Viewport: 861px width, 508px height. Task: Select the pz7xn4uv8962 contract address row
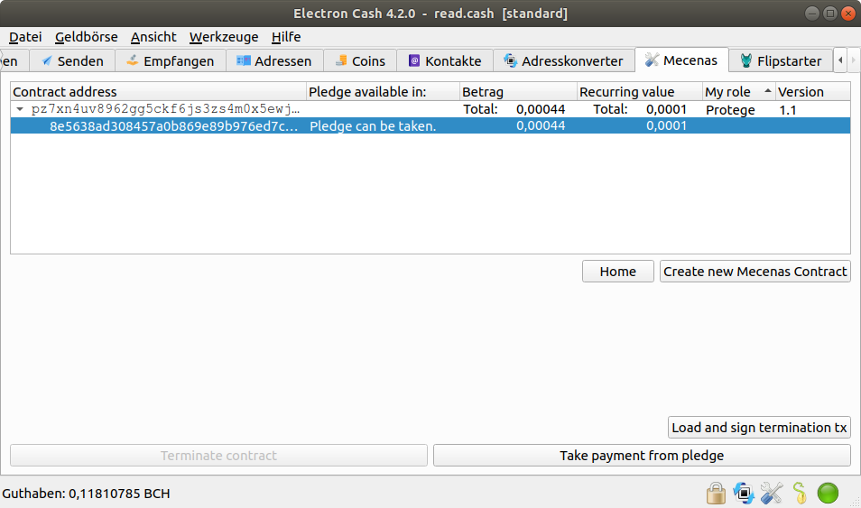click(430, 109)
